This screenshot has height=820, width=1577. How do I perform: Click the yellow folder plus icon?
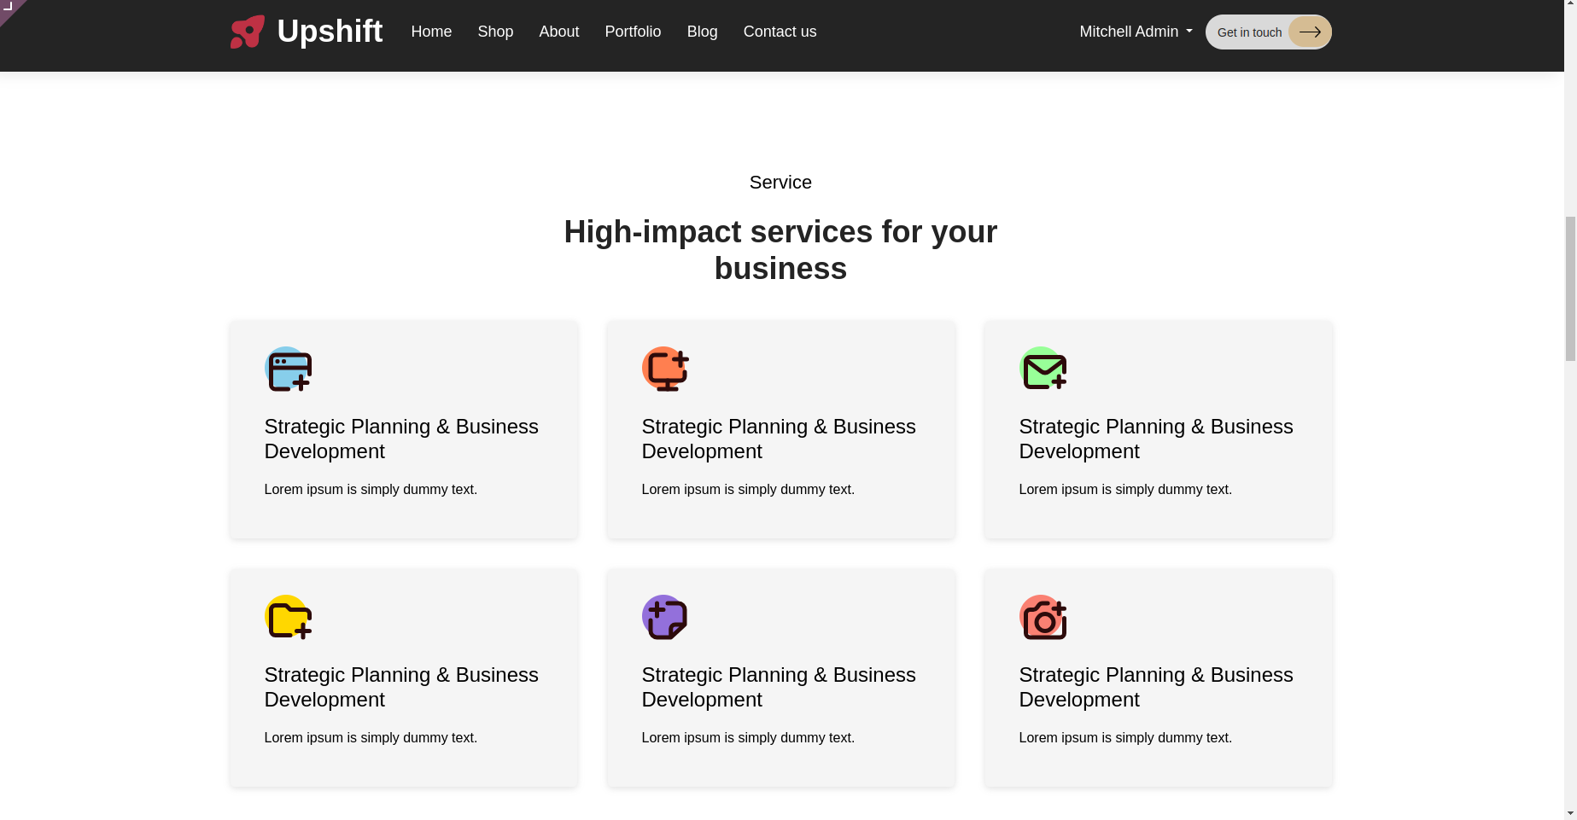(x=288, y=618)
